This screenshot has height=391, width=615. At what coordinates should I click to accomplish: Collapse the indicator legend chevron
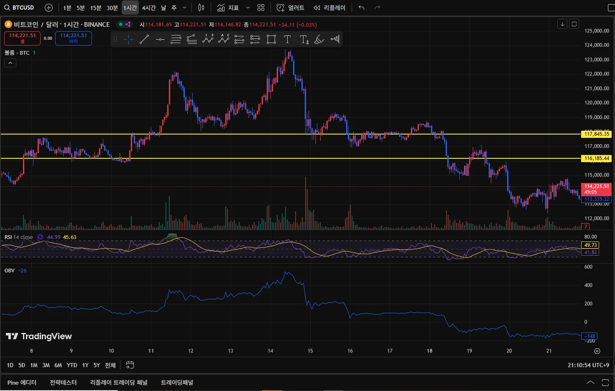tap(10, 63)
